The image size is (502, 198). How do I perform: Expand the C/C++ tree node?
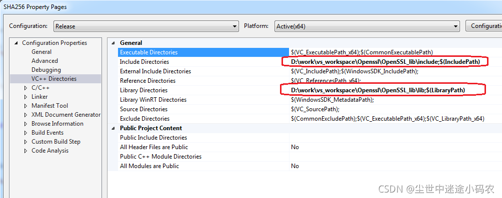point(26,88)
